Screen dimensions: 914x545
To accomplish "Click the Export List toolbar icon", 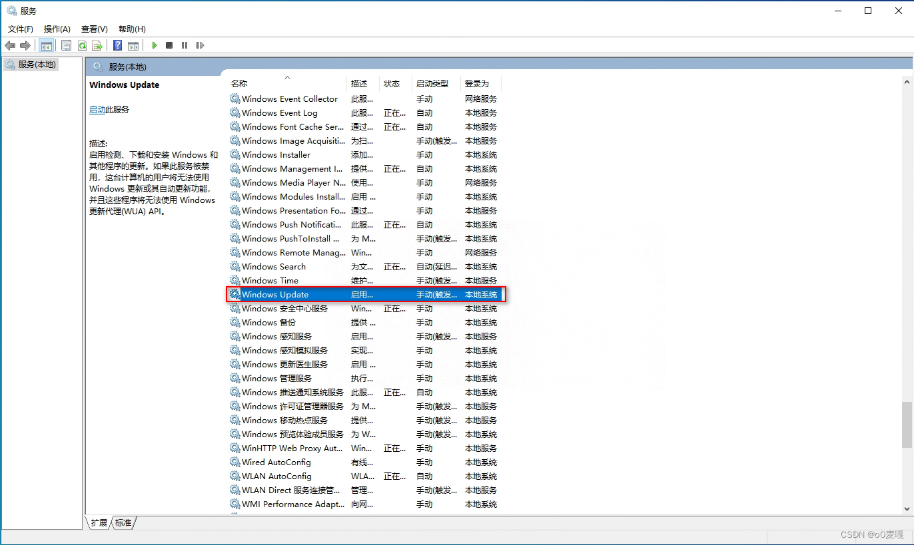I will [97, 45].
